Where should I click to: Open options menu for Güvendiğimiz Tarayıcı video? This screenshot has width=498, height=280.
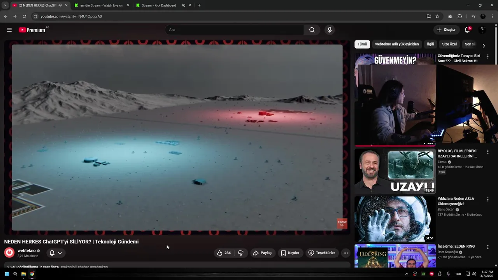click(x=488, y=56)
